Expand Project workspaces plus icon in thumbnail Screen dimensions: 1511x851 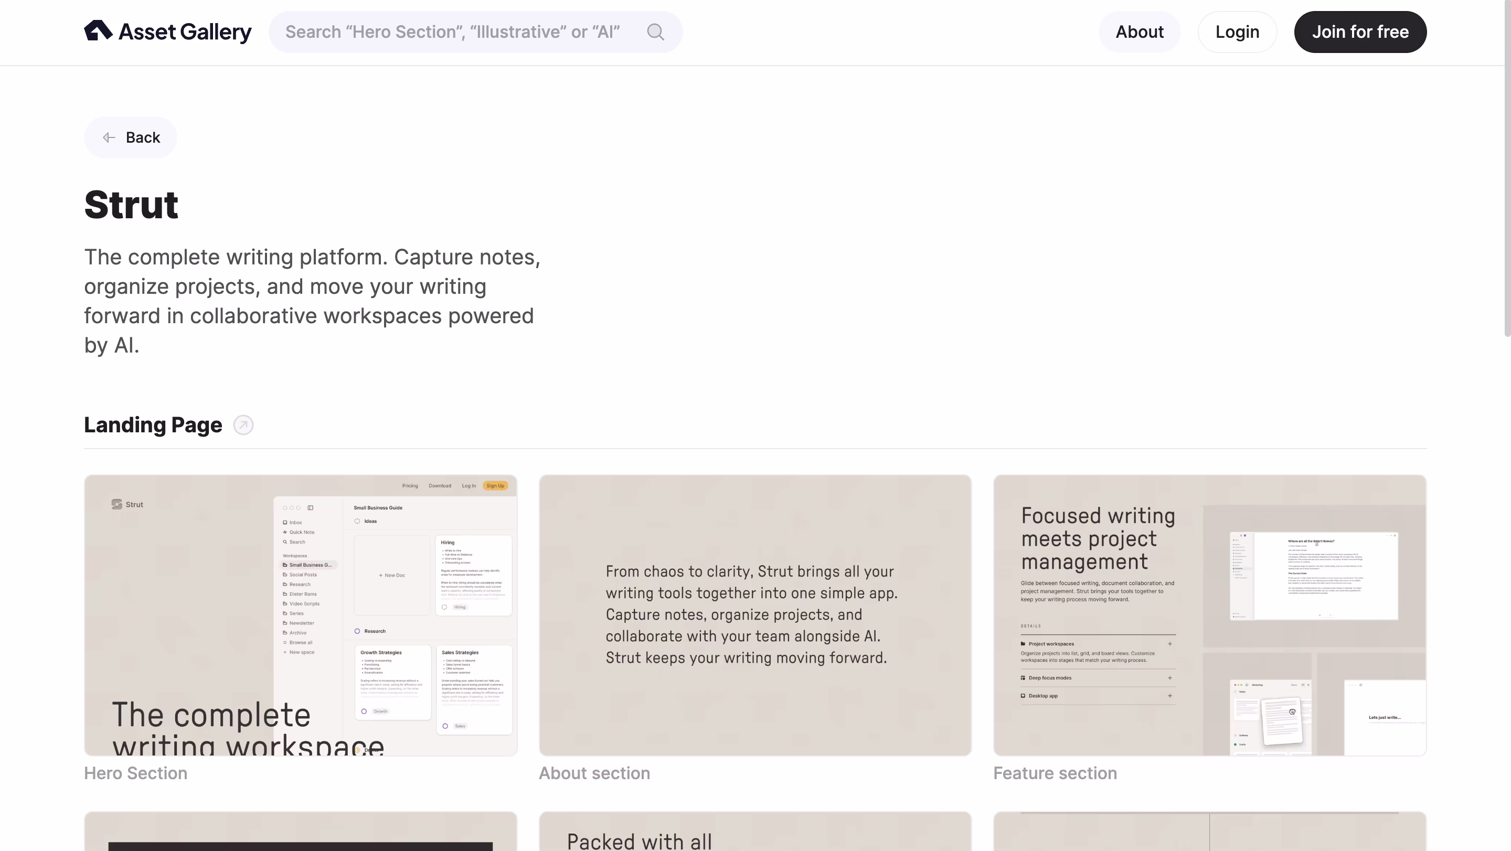coord(1169,643)
